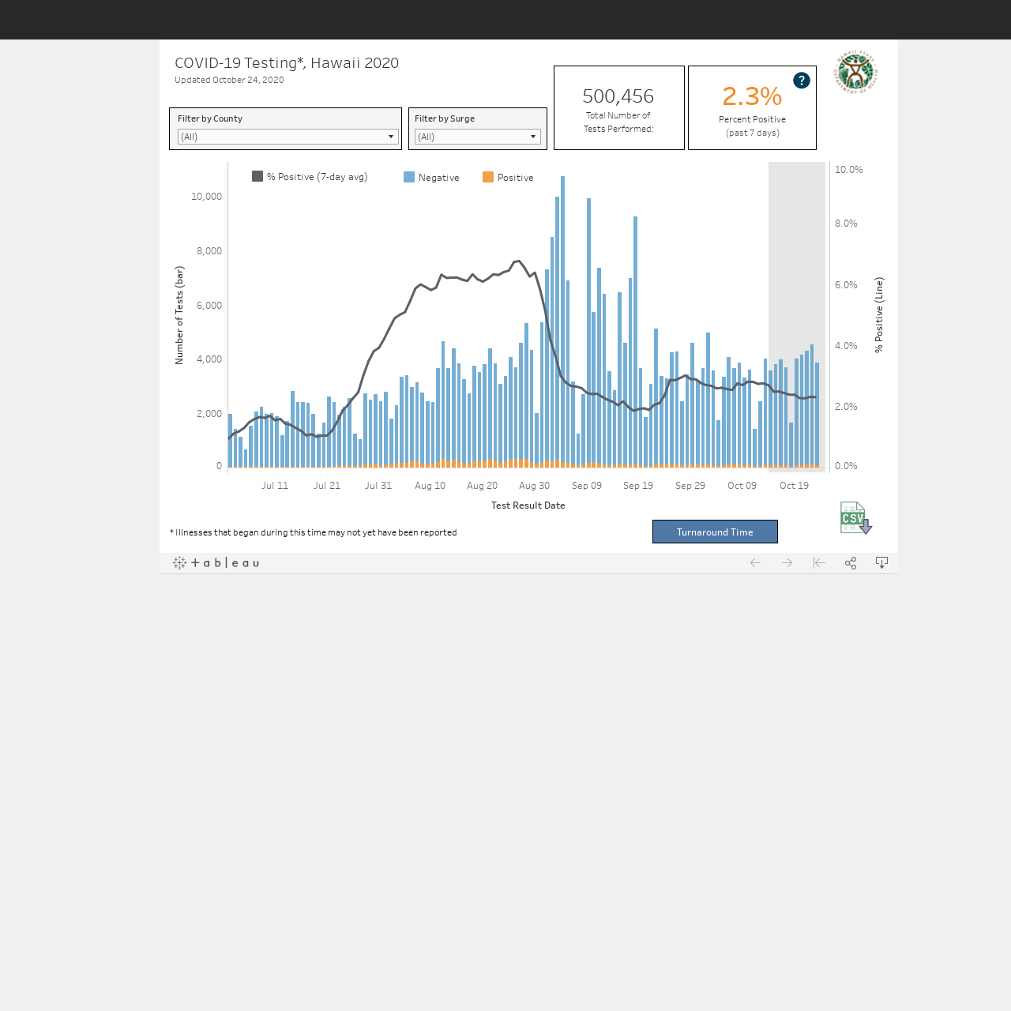Open the Filter by Surge dropdown
Image resolution: width=1011 pixels, height=1011 pixels.
(x=478, y=137)
